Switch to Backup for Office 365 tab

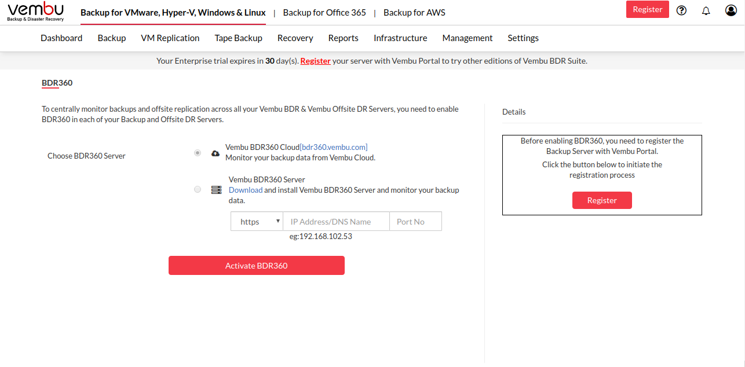(x=324, y=12)
